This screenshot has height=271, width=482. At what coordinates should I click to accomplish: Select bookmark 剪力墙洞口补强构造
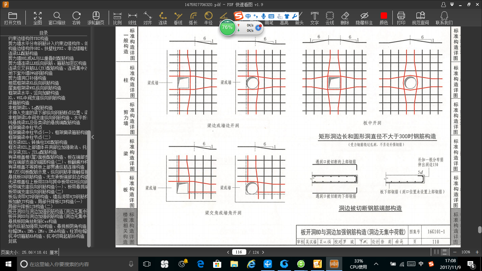coord(27,78)
